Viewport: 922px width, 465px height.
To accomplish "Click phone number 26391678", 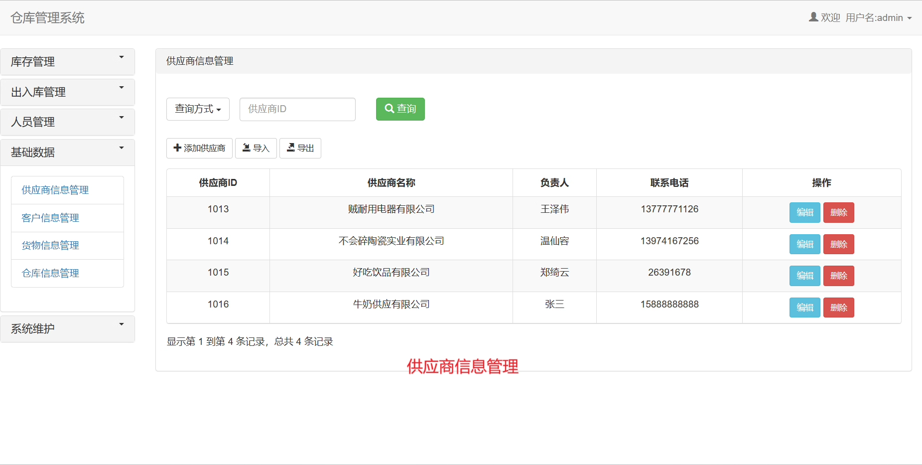I will click(x=669, y=273).
